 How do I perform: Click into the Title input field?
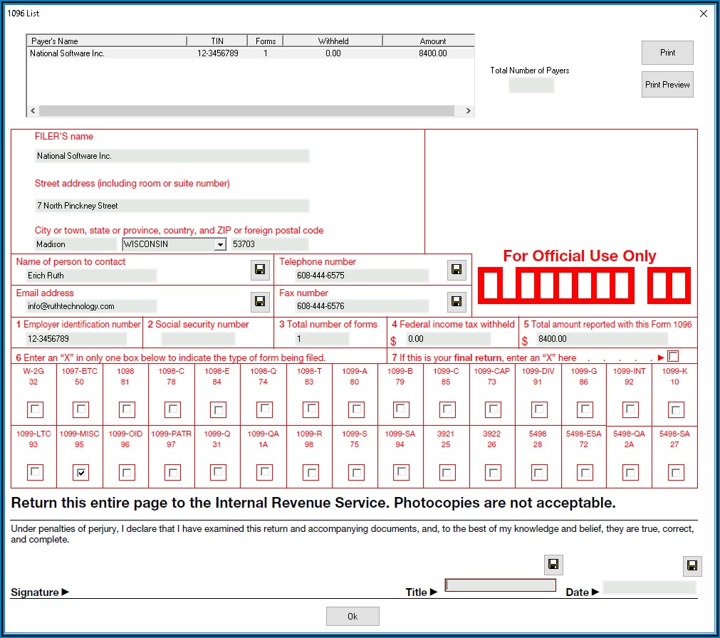click(x=500, y=585)
